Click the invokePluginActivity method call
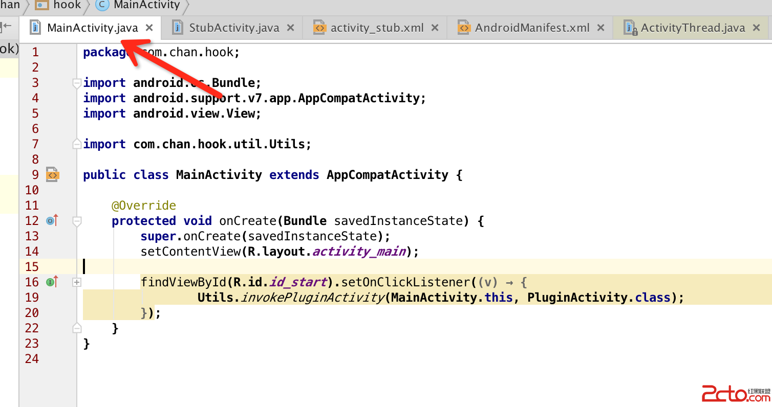 tap(312, 298)
